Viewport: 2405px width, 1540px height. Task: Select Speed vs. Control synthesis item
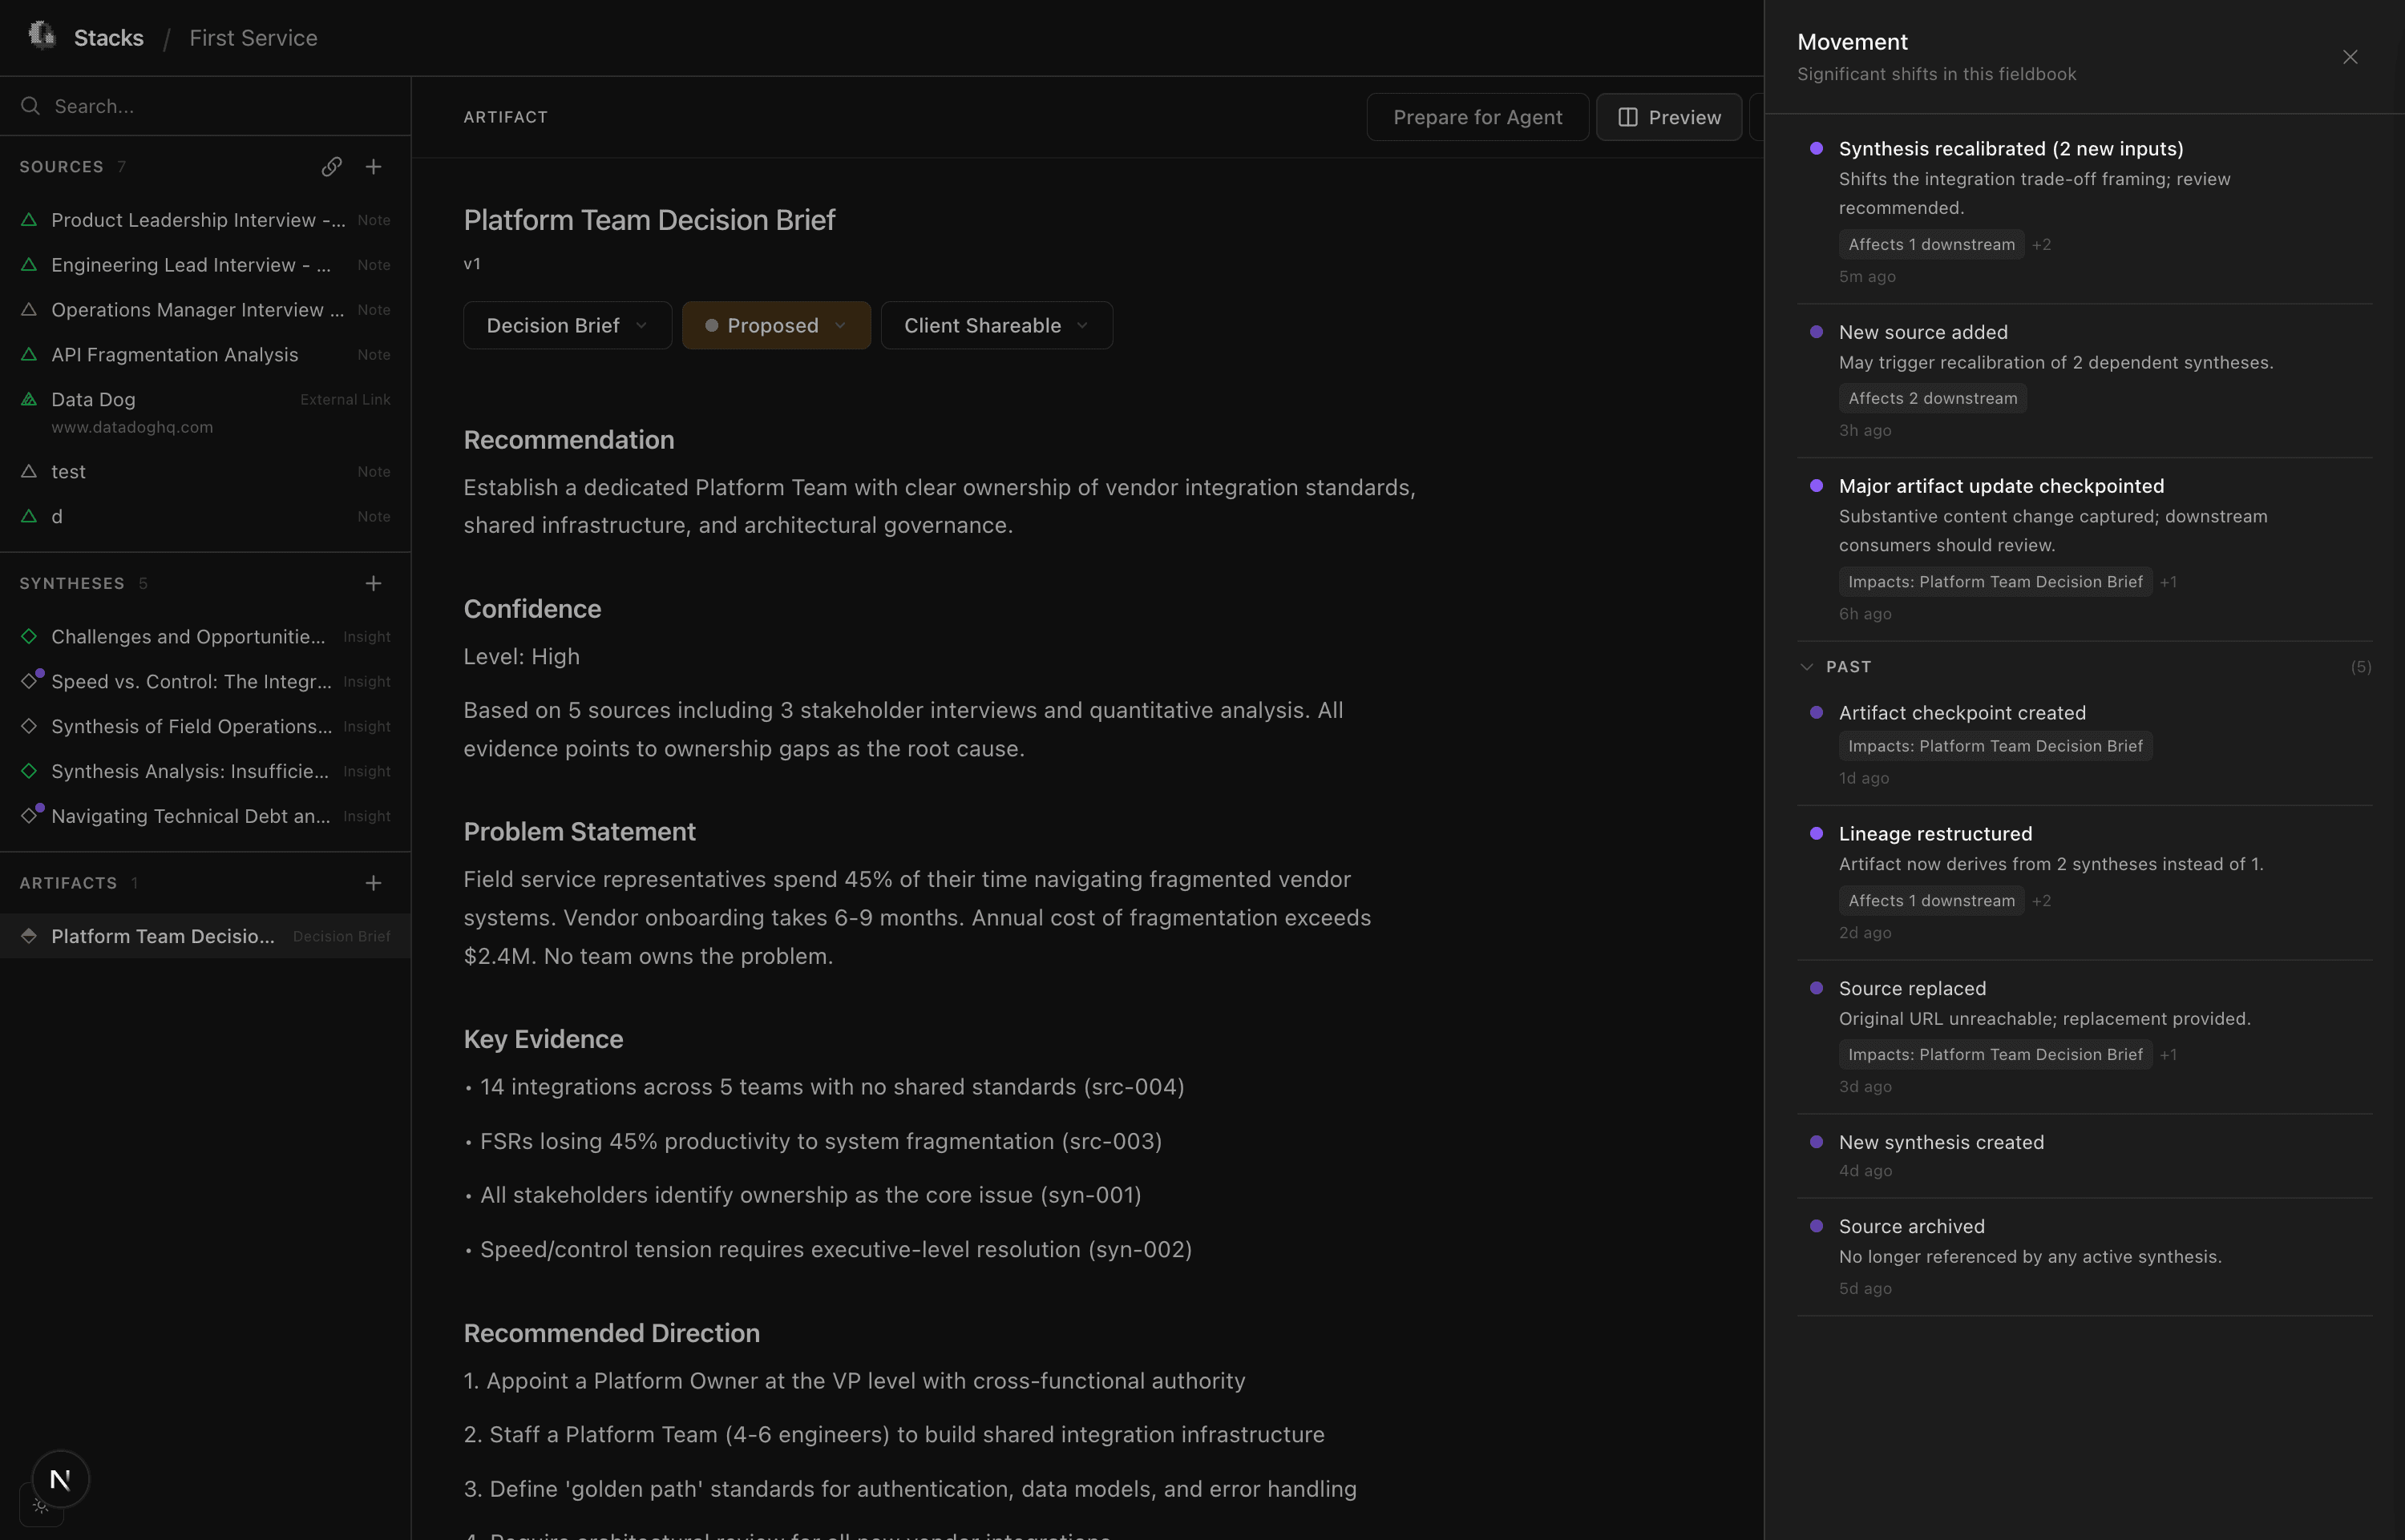pos(190,682)
